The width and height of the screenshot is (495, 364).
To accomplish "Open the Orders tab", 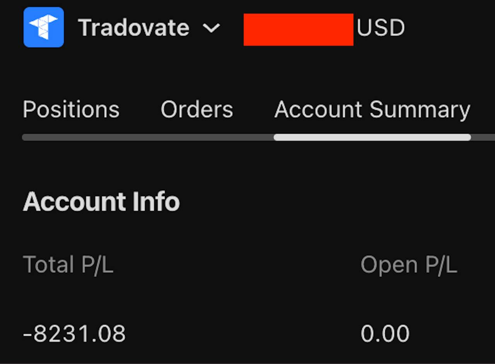I will (x=197, y=109).
